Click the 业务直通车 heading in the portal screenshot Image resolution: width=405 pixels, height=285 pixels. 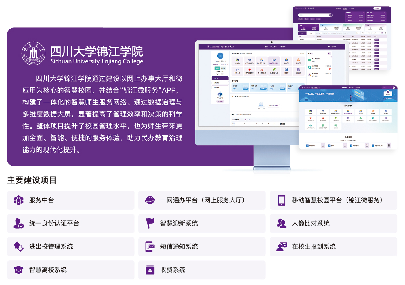pyautogui.click(x=348, y=106)
